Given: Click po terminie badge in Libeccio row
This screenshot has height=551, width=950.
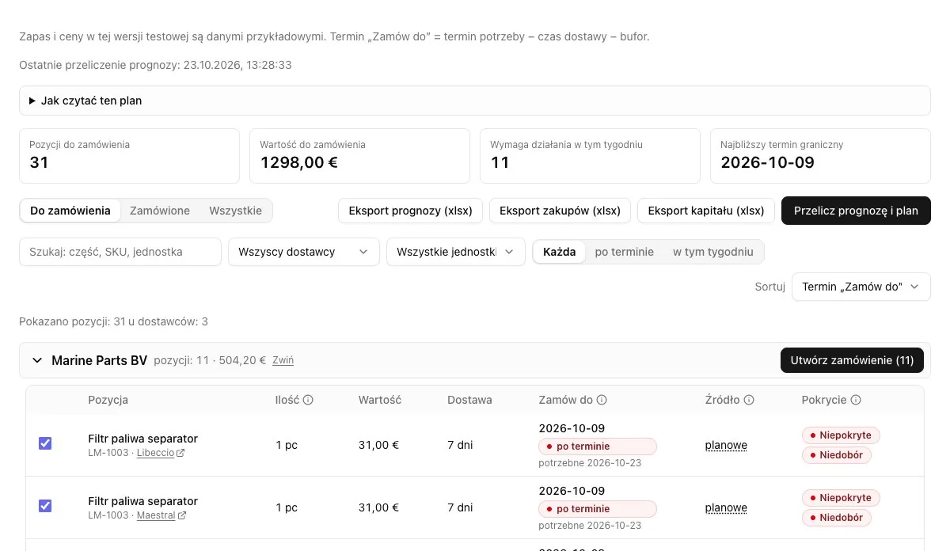Looking at the screenshot, I should click(x=598, y=446).
